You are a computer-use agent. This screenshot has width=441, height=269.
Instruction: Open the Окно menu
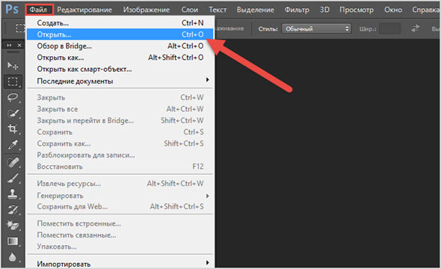[x=393, y=10]
